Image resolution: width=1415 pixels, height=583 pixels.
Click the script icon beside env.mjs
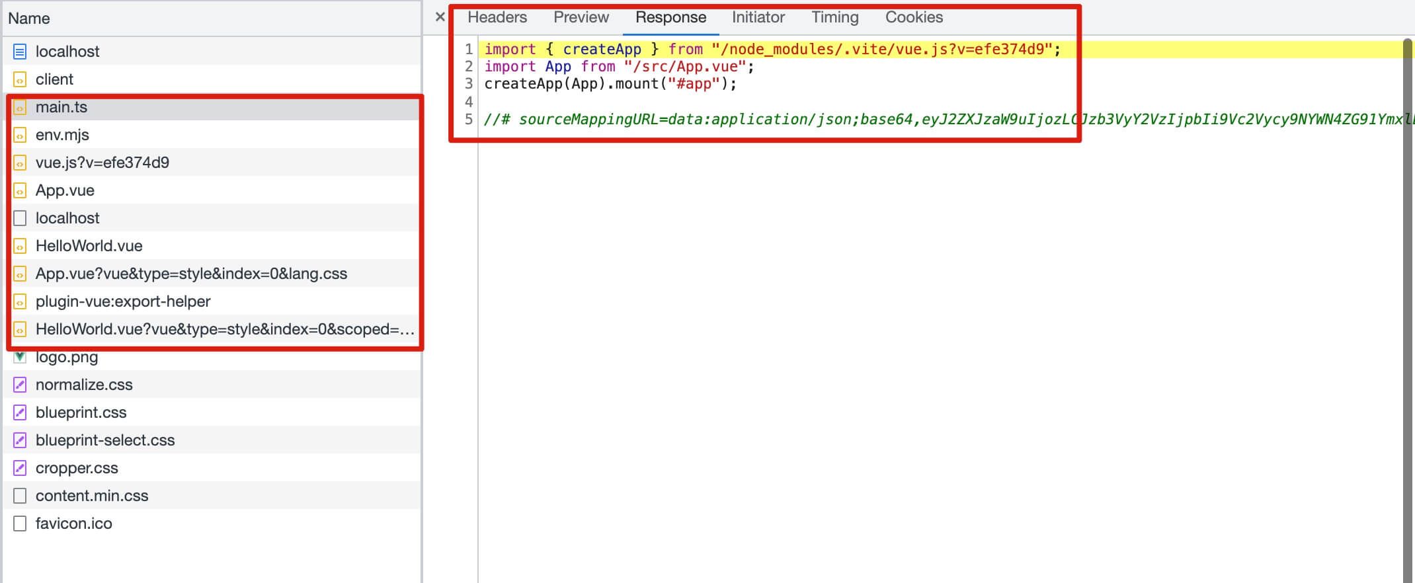click(x=20, y=135)
